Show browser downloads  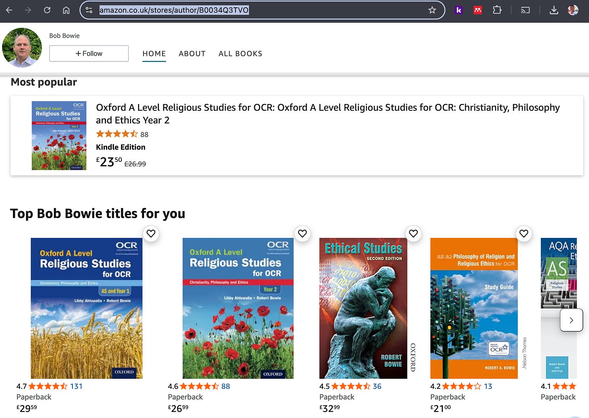(554, 10)
